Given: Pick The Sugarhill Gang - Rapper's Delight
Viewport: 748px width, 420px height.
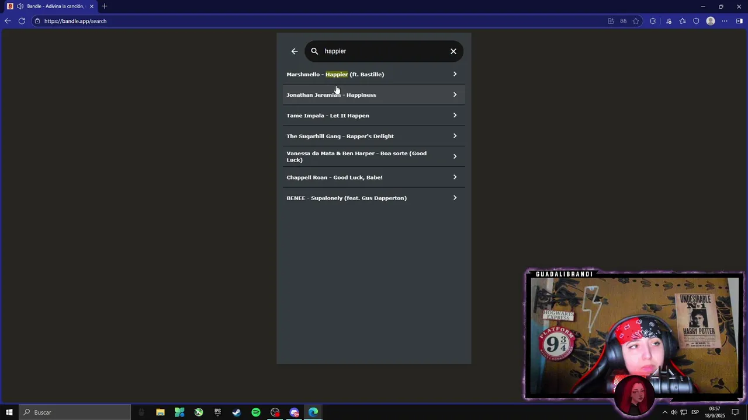Looking at the screenshot, I should coord(374,136).
